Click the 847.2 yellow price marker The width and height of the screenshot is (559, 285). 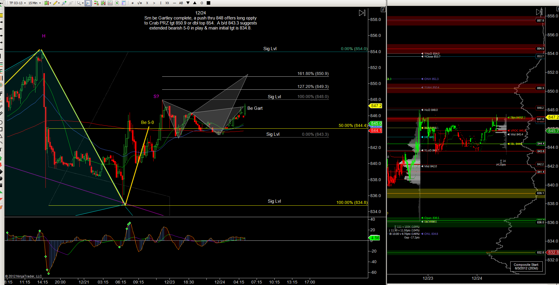point(376,106)
